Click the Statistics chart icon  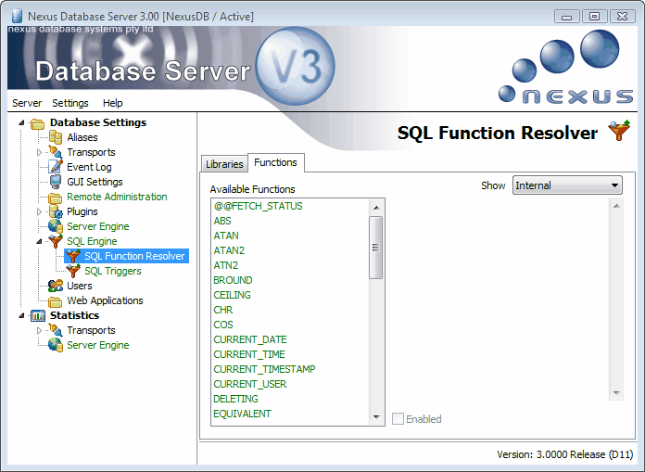tap(37, 315)
